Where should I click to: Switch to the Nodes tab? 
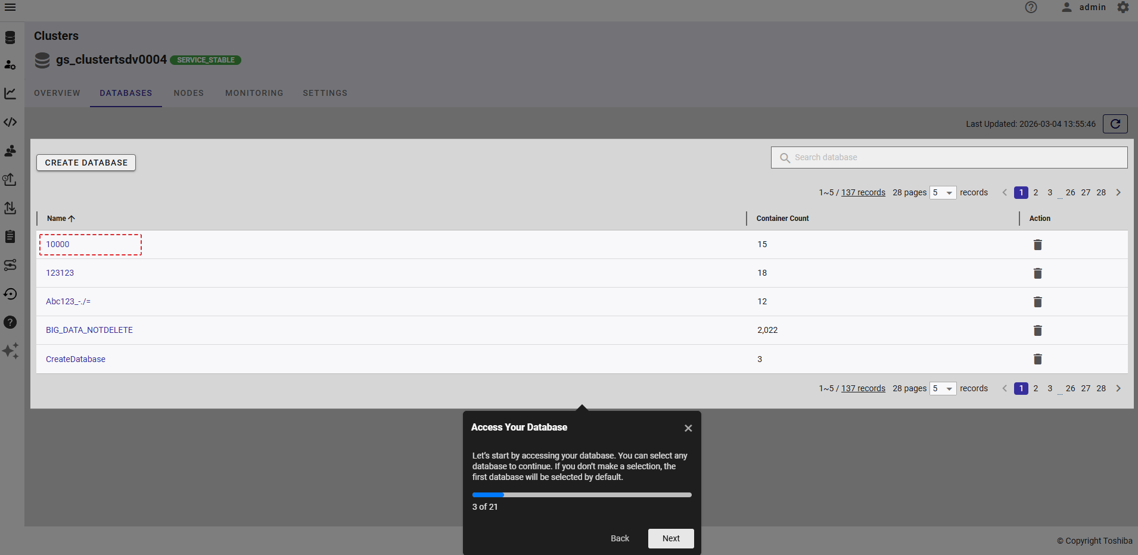click(189, 93)
